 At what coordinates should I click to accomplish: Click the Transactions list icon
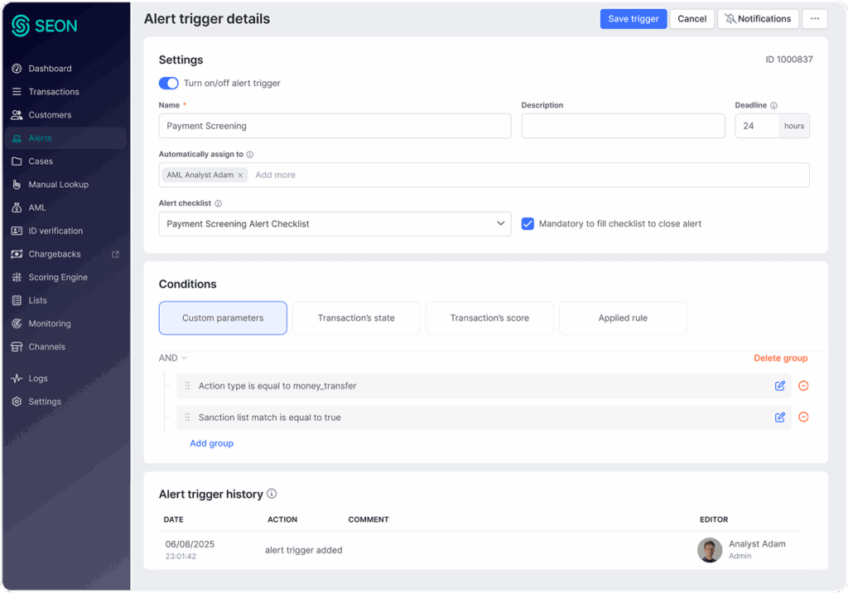(x=17, y=92)
